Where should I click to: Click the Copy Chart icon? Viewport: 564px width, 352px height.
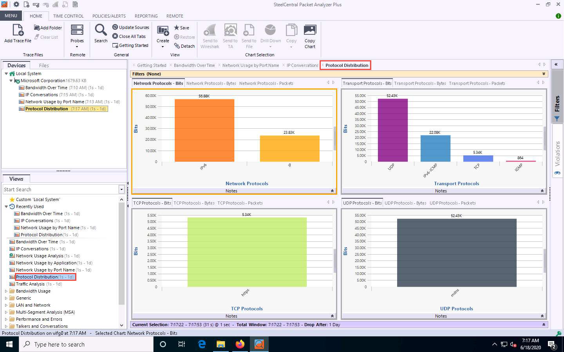310,30
